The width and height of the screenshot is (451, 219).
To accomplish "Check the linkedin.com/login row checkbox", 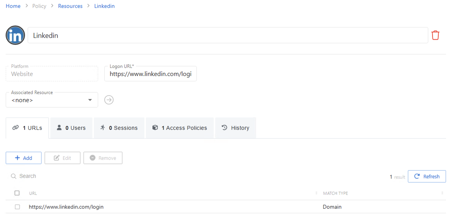I will tap(17, 207).
